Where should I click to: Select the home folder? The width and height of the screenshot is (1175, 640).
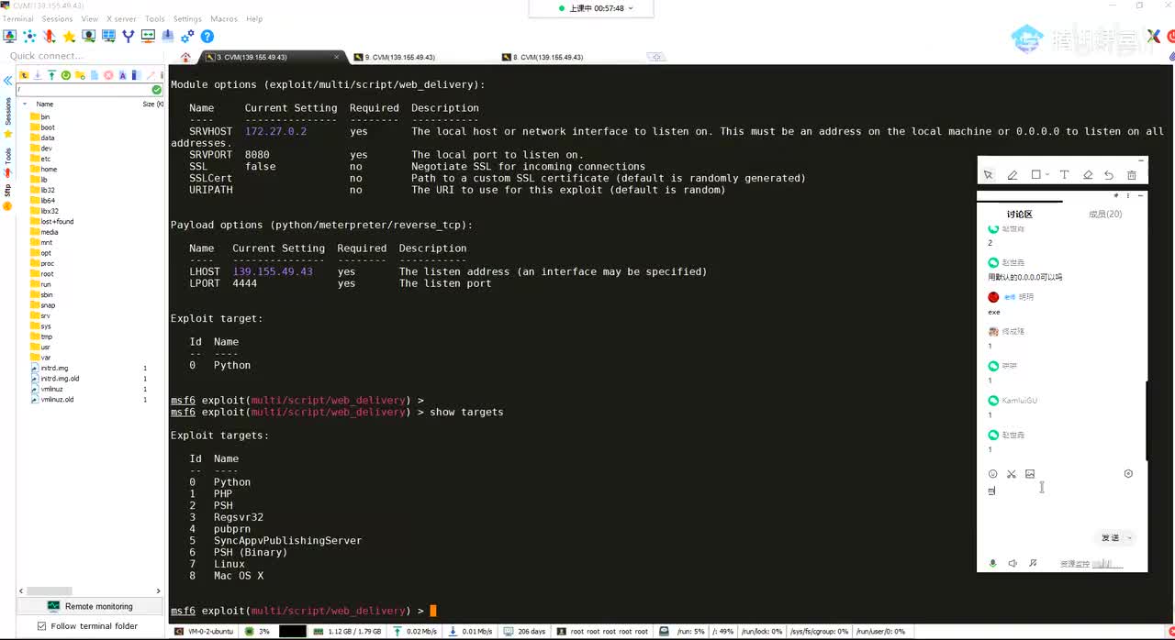tap(42, 169)
